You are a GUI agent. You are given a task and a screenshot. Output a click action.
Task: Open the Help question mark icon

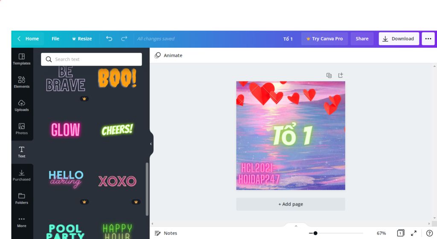(x=429, y=233)
